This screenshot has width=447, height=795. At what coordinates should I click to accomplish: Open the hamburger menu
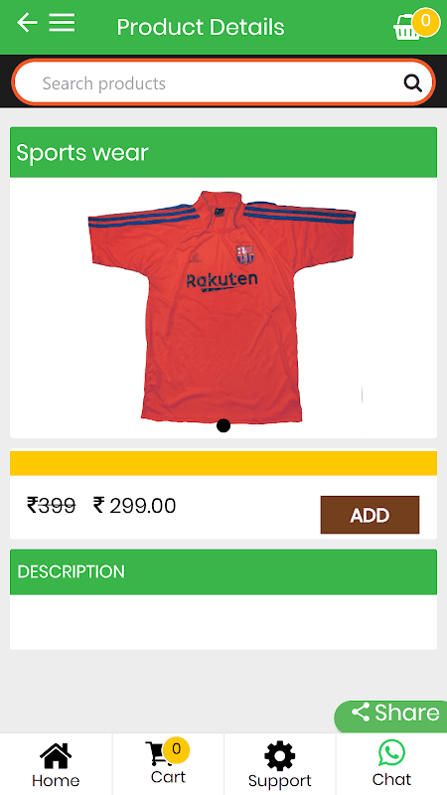click(62, 23)
